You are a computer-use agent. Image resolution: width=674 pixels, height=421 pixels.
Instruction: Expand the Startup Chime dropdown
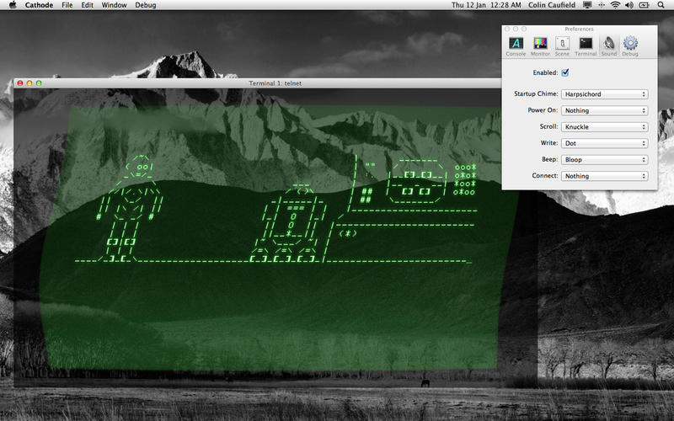click(x=604, y=94)
